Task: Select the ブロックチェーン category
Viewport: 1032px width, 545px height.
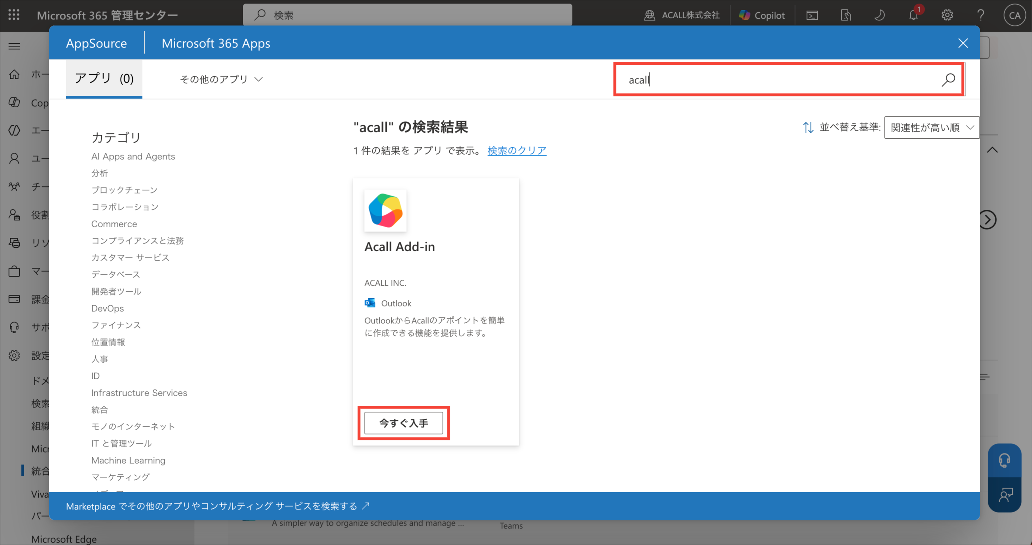Action: click(x=125, y=190)
